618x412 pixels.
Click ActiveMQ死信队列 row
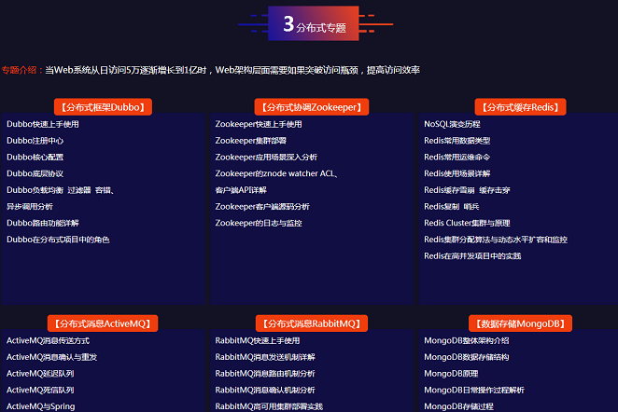pyautogui.click(x=40, y=391)
